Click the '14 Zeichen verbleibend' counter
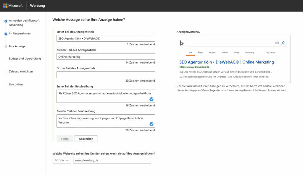Viewport: 303px width, 175px height. tap(140, 62)
